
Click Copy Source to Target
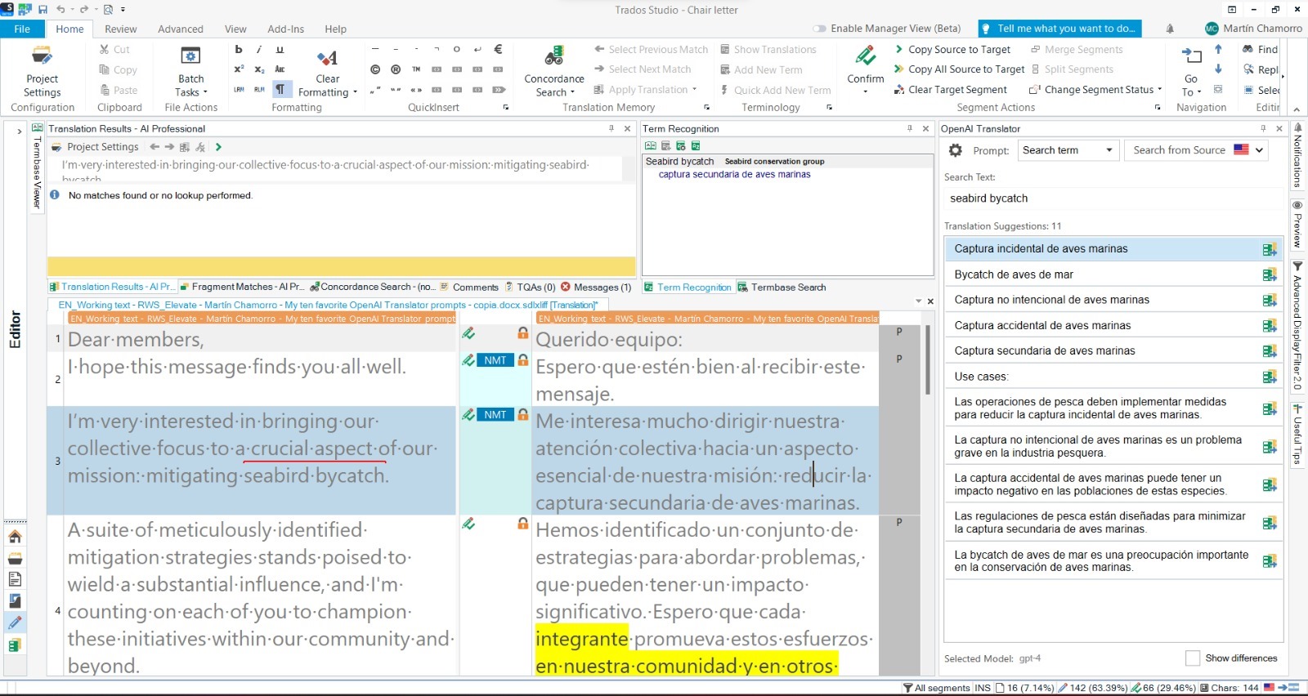coord(958,50)
